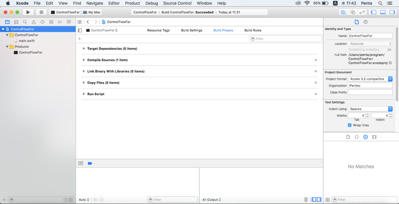Collapse the Products group
Image resolution: width=399 pixels, height=204 pixels.
pos(7,47)
